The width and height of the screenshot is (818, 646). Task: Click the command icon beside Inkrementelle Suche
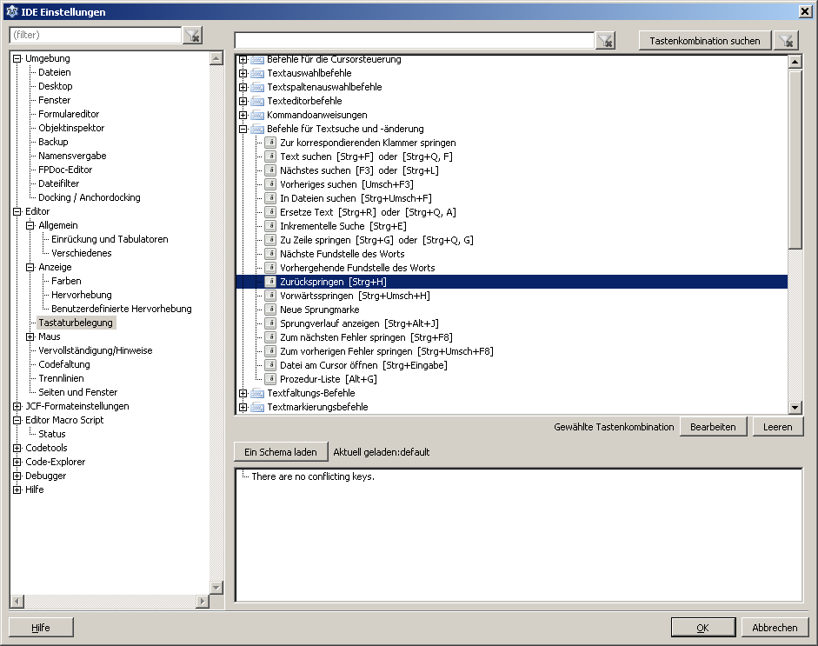point(270,226)
